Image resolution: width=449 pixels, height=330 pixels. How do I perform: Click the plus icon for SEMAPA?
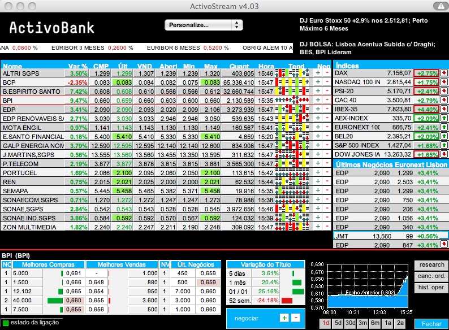point(318,190)
